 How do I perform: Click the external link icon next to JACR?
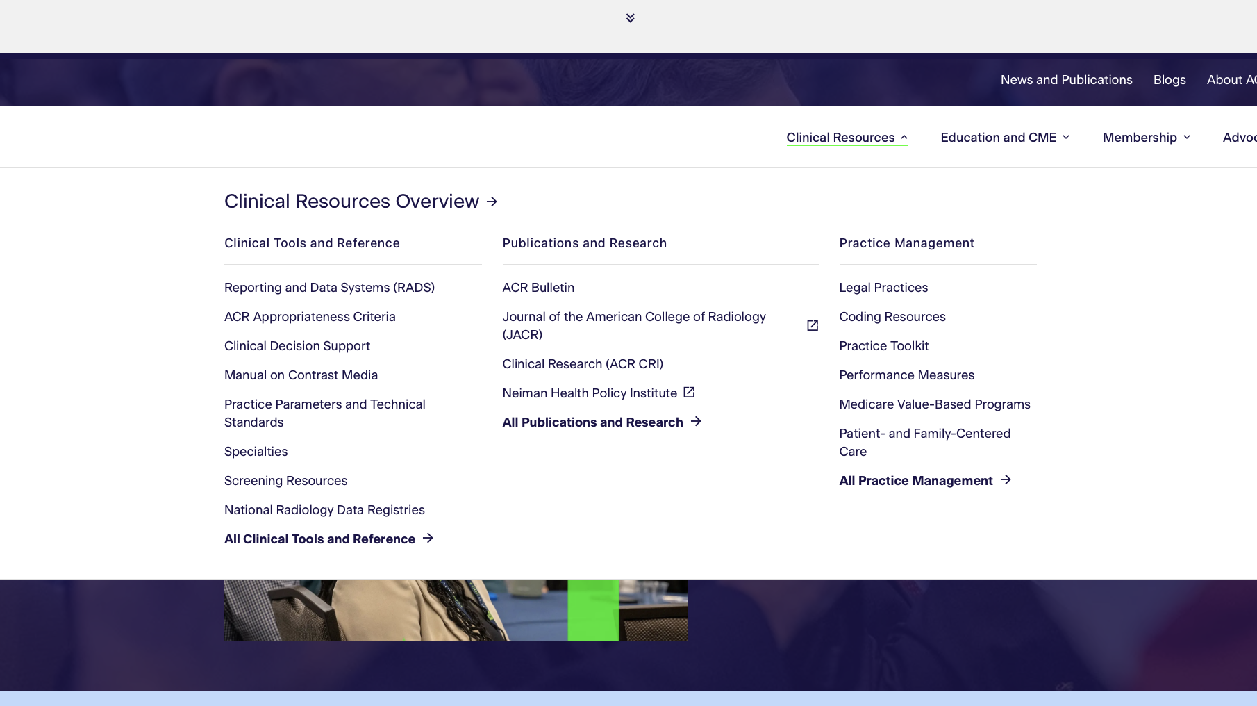(812, 325)
